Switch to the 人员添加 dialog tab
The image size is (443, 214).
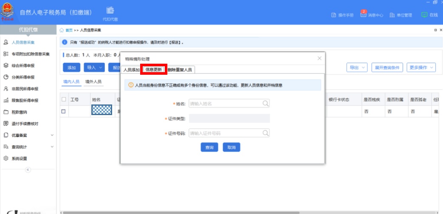pos(132,70)
